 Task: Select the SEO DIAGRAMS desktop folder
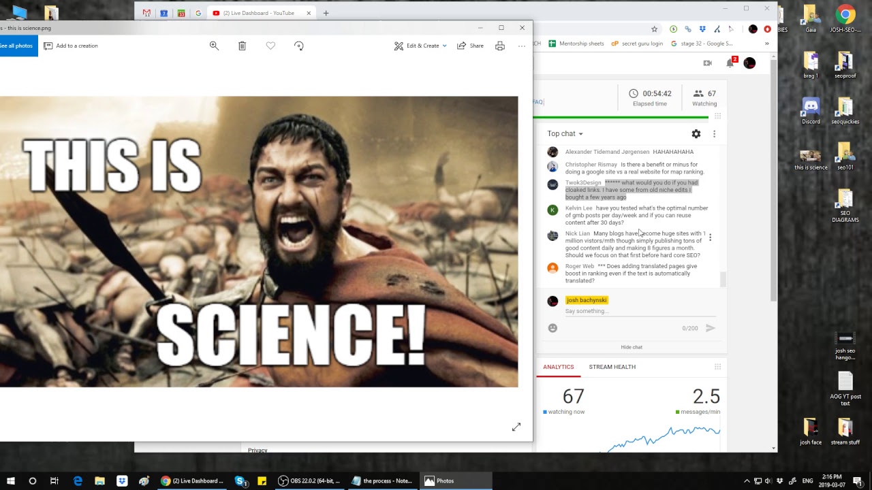point(845,206)
